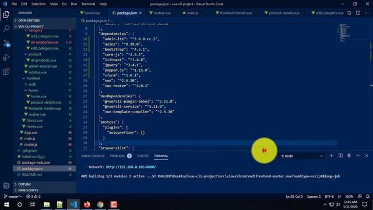Screen dimensions: 373x210
Task: Expand the NPM Scripts section
Action: coord(44,190)
